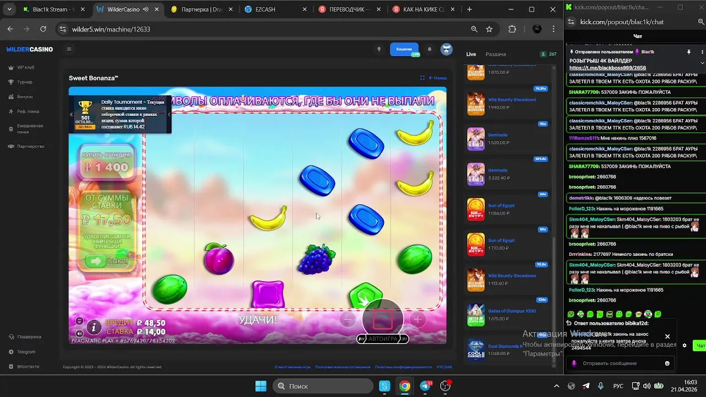The height and width of the screenshot is (397, 706).
Task: Open browser extensions puzzle icon
Action: pos(512,29)
